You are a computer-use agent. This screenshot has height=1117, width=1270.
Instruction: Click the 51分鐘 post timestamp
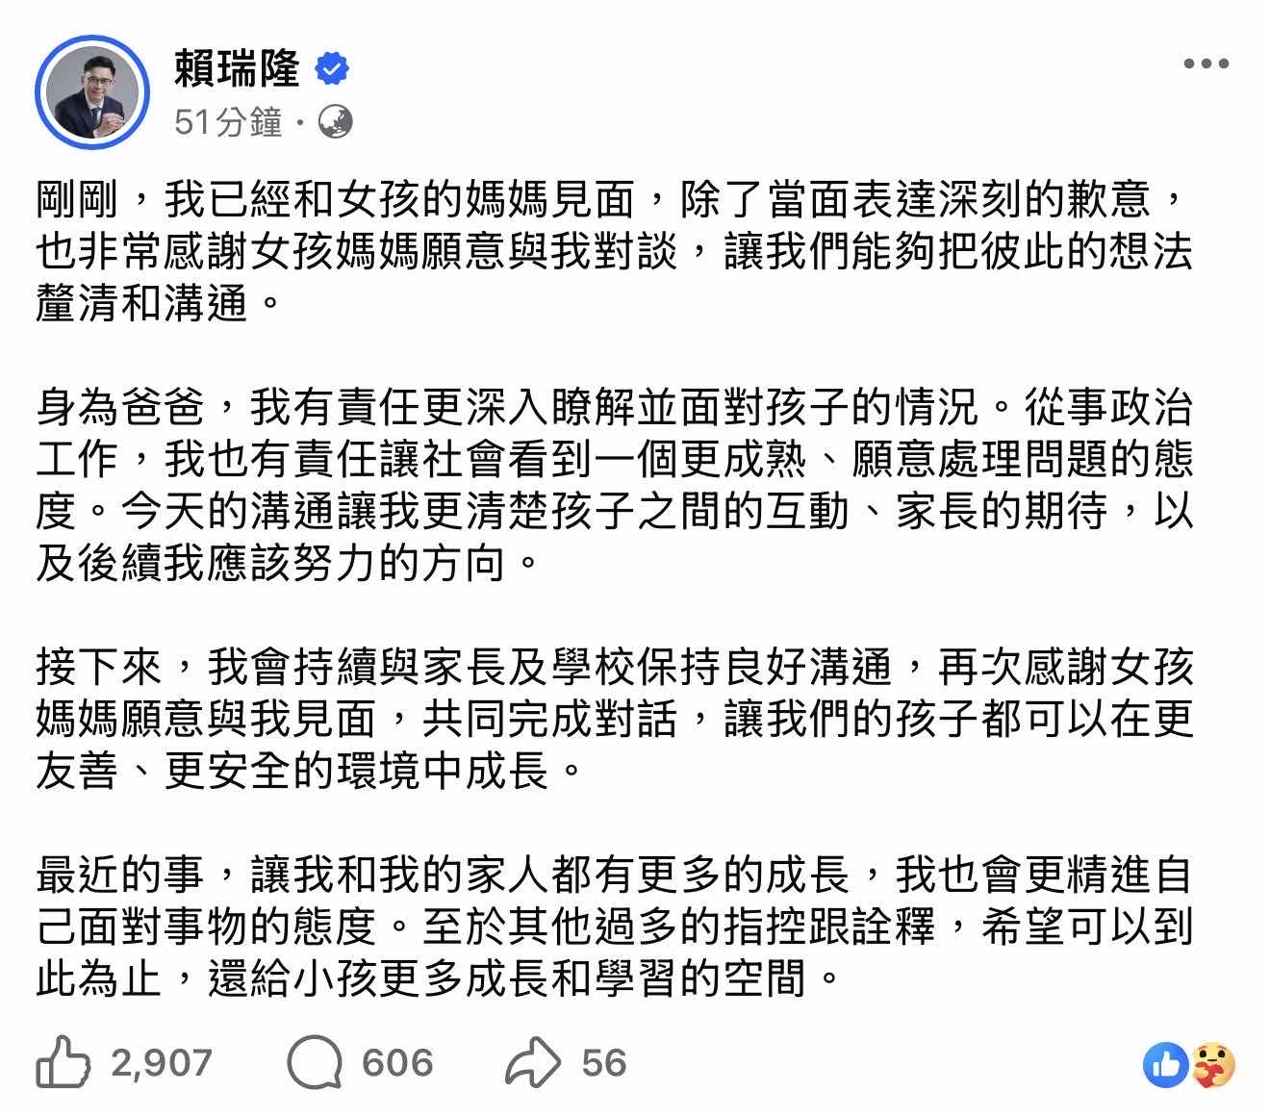tap(228, 122)
